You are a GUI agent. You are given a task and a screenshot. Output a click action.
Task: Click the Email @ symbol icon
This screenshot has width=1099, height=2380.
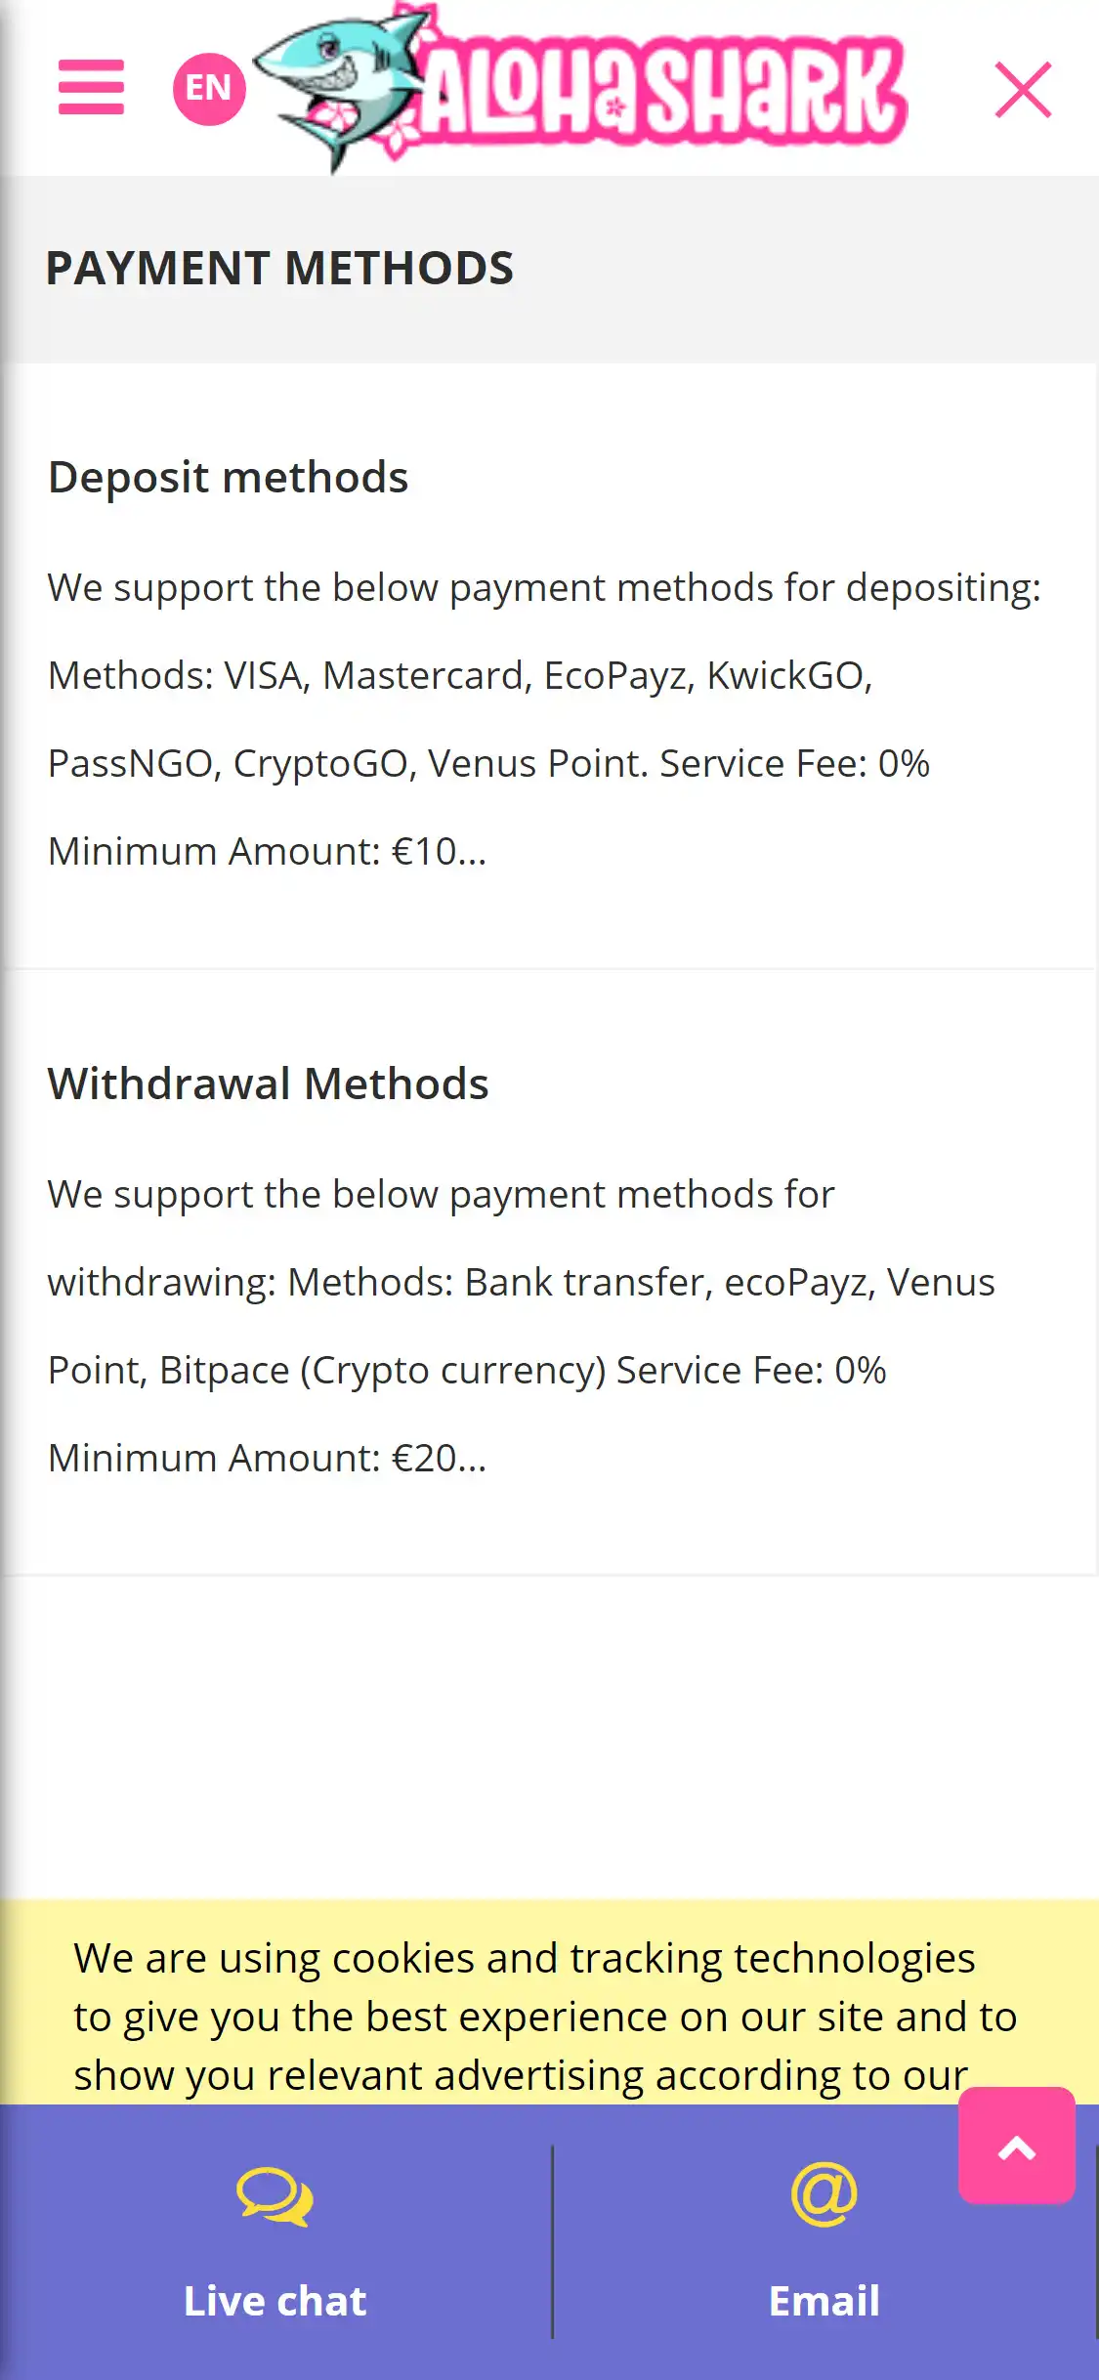824,2194
